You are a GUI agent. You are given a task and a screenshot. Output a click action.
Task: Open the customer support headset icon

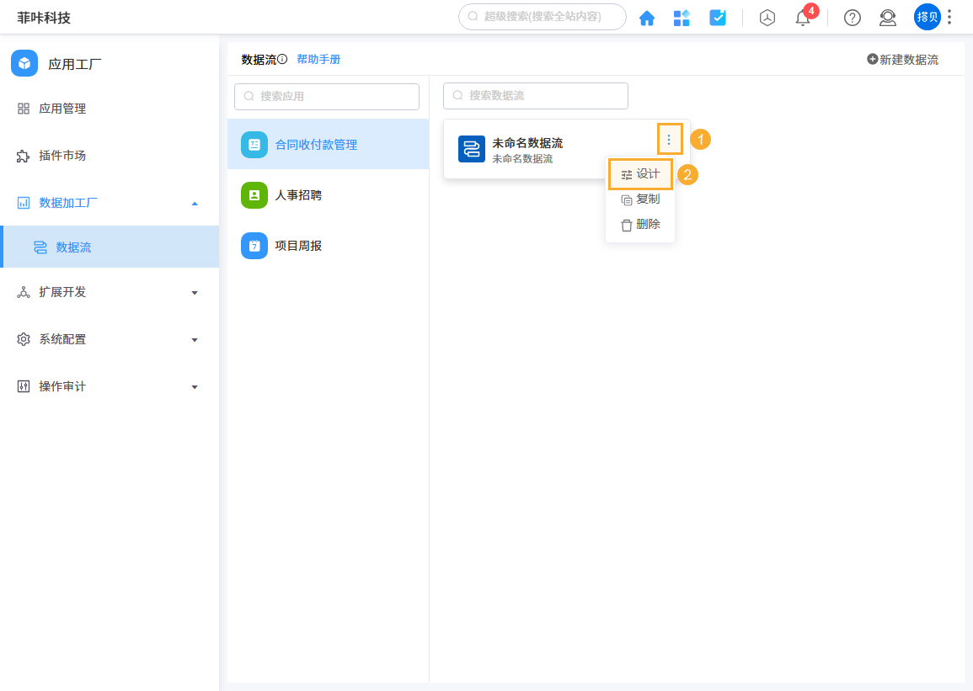888,18
